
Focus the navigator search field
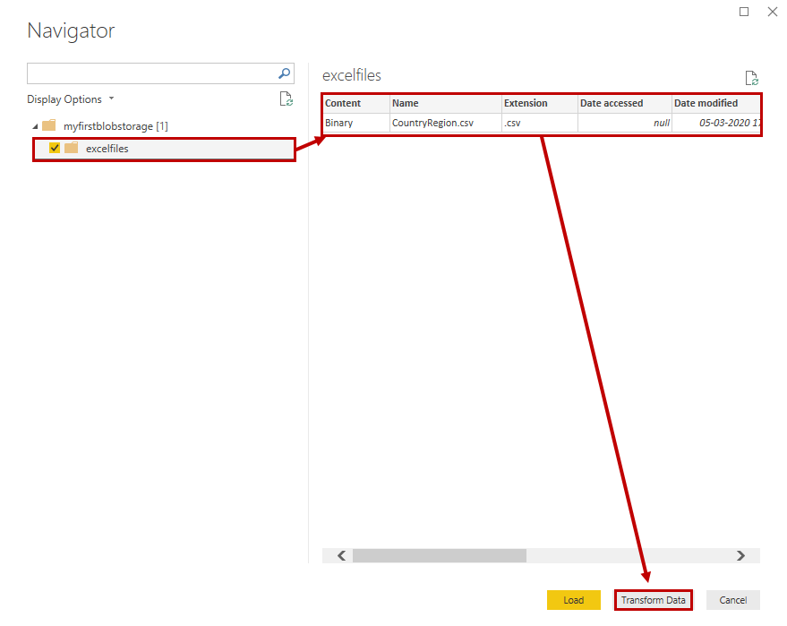point(160,73)
